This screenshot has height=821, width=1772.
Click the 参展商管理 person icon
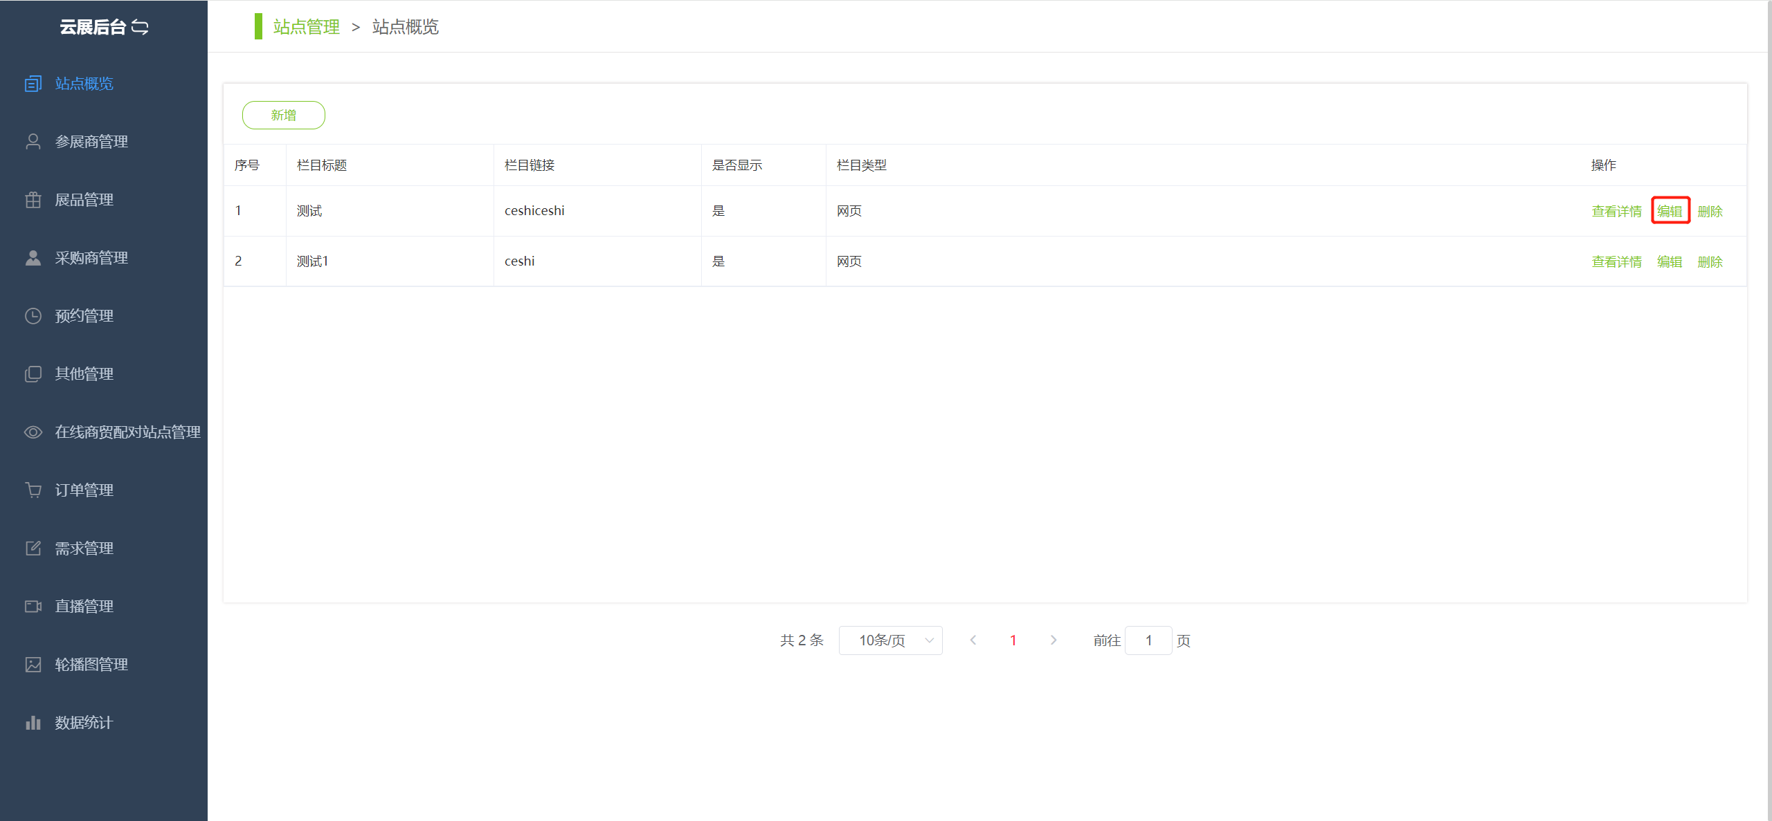(x=33, y=142)
